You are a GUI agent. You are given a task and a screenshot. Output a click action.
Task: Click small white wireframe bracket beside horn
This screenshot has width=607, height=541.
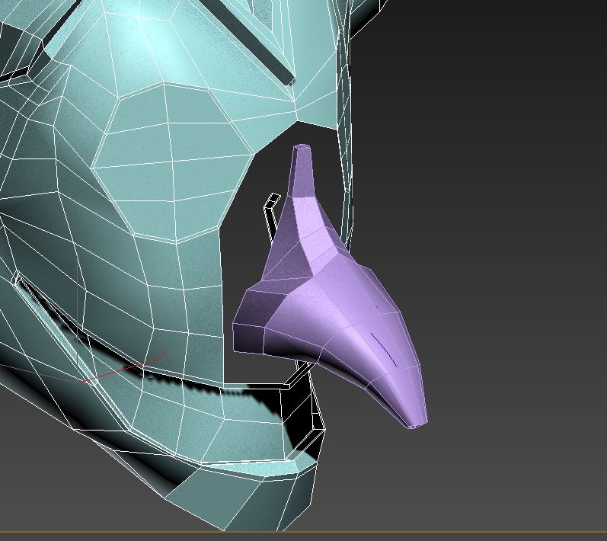coord(270,210)
